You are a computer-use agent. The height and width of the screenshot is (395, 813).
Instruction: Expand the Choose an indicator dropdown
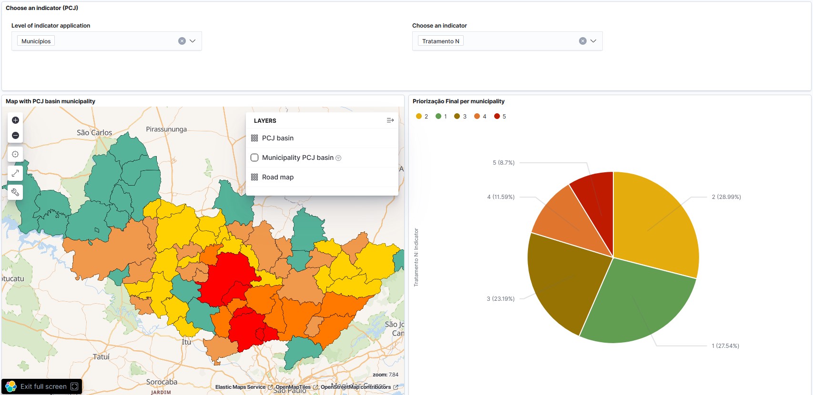(x=593, y=41)
